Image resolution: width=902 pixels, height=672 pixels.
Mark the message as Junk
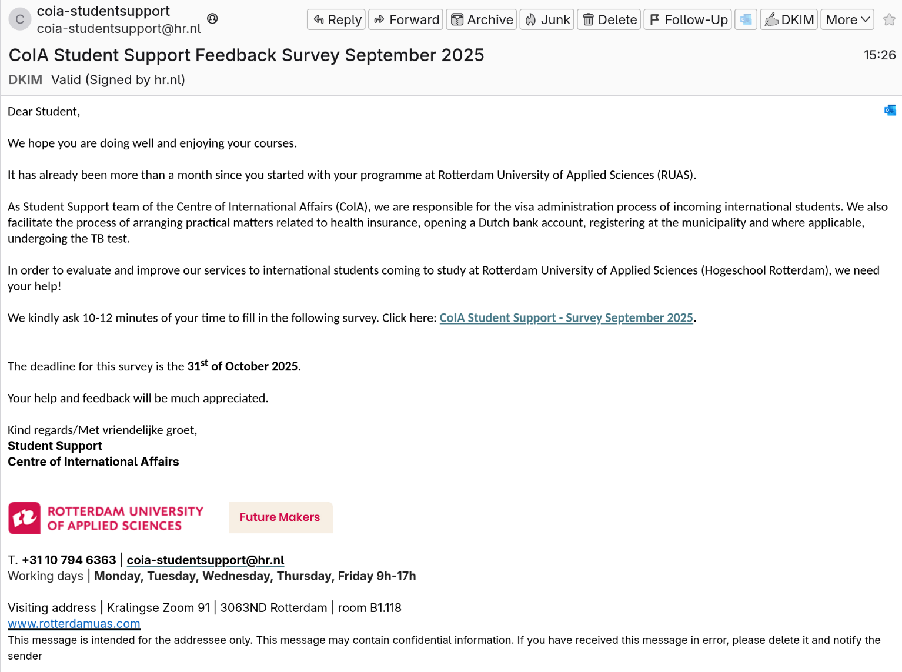pos(547,19)
